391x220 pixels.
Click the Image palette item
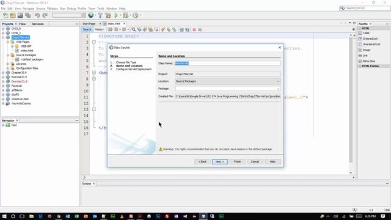tap(367, 50)
